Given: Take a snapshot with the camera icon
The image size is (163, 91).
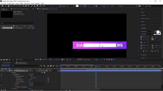Looking at the screenshot, I should (x=62, y=59).
